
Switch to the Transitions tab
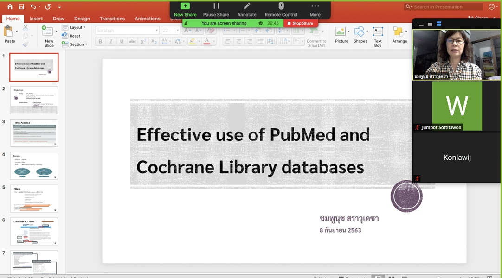coord(112,19)
